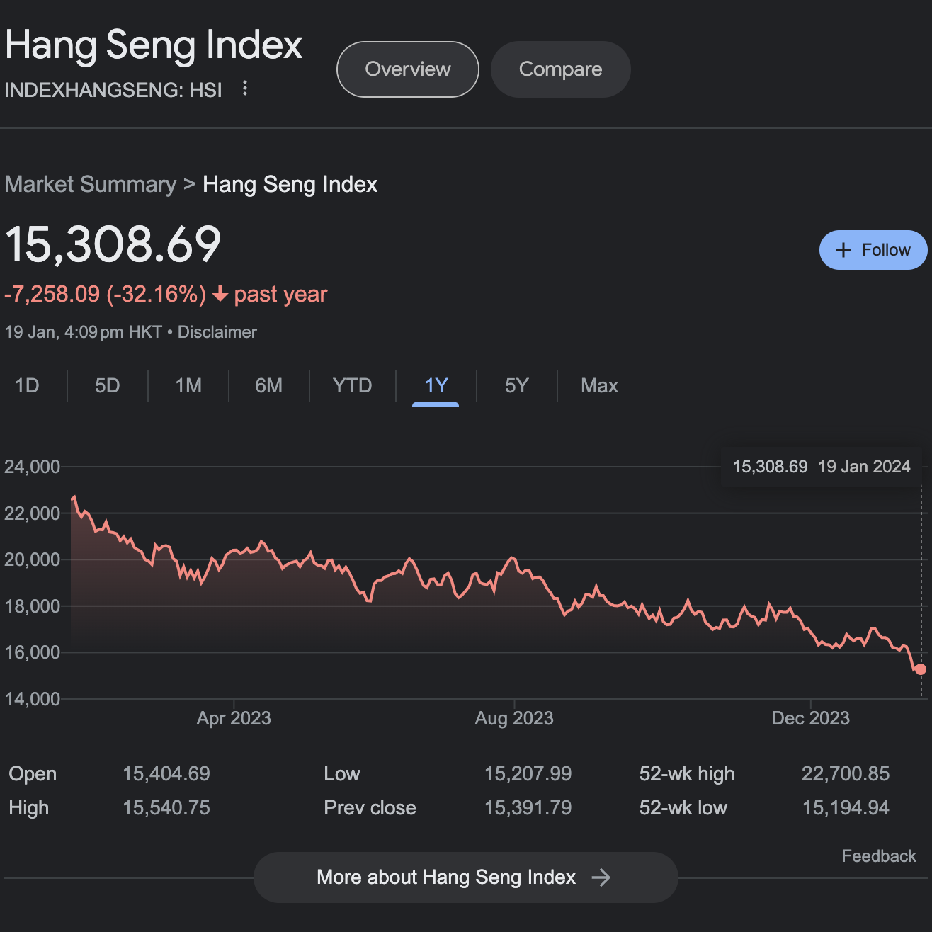The height and width of the screenshot is (932, 932).
Task: Click the 52-wk low value 15,194.94
Action: [846, 807]
